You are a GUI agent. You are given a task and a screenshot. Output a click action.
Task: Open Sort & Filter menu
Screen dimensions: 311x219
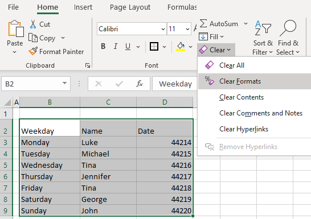click(x=263, y=38)
